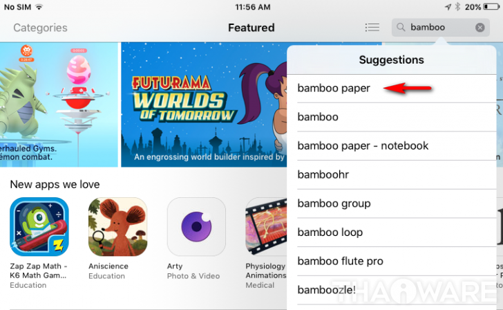Tap the "Photo & Video" category under Arty
503x310 pixels.
tap(193, 276)
